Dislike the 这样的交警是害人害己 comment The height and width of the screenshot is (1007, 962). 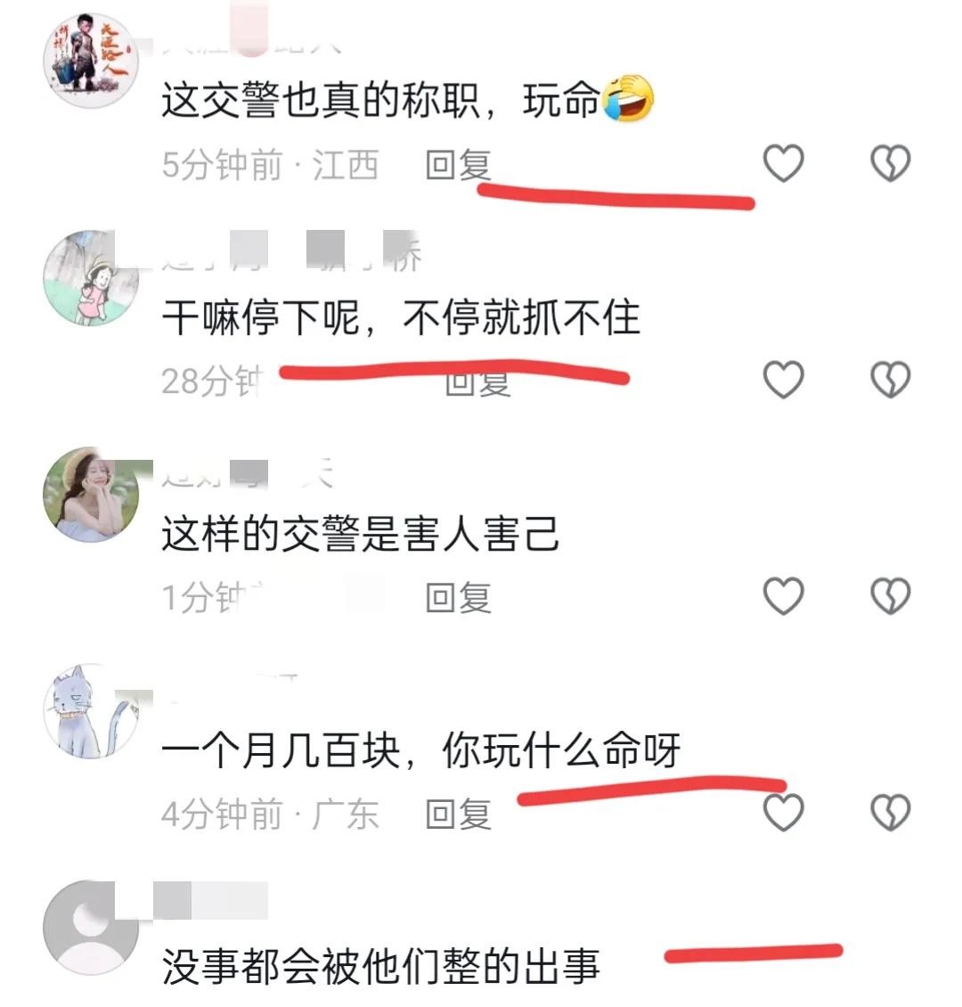(890, 595)
